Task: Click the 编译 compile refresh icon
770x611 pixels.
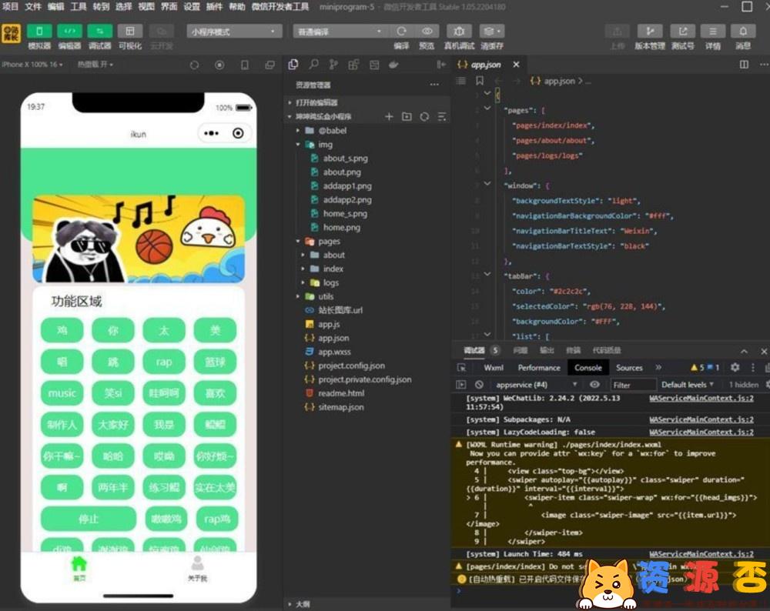Action: 401,32
